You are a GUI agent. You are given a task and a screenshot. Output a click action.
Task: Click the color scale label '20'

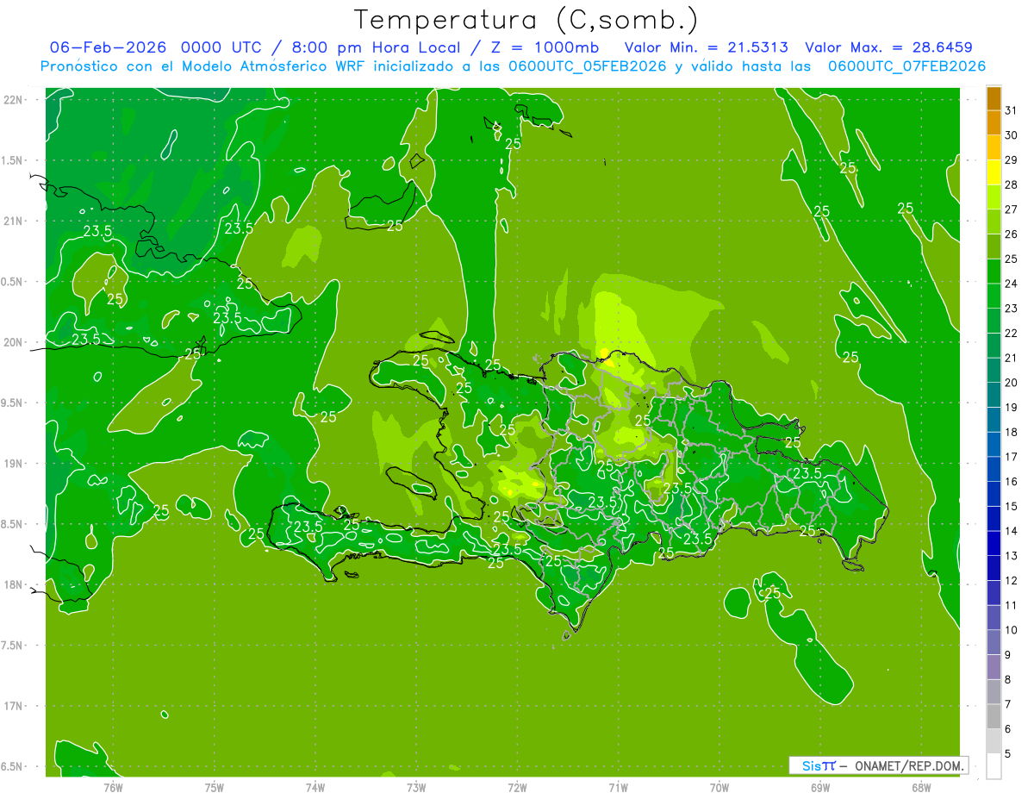[1012, 383]
